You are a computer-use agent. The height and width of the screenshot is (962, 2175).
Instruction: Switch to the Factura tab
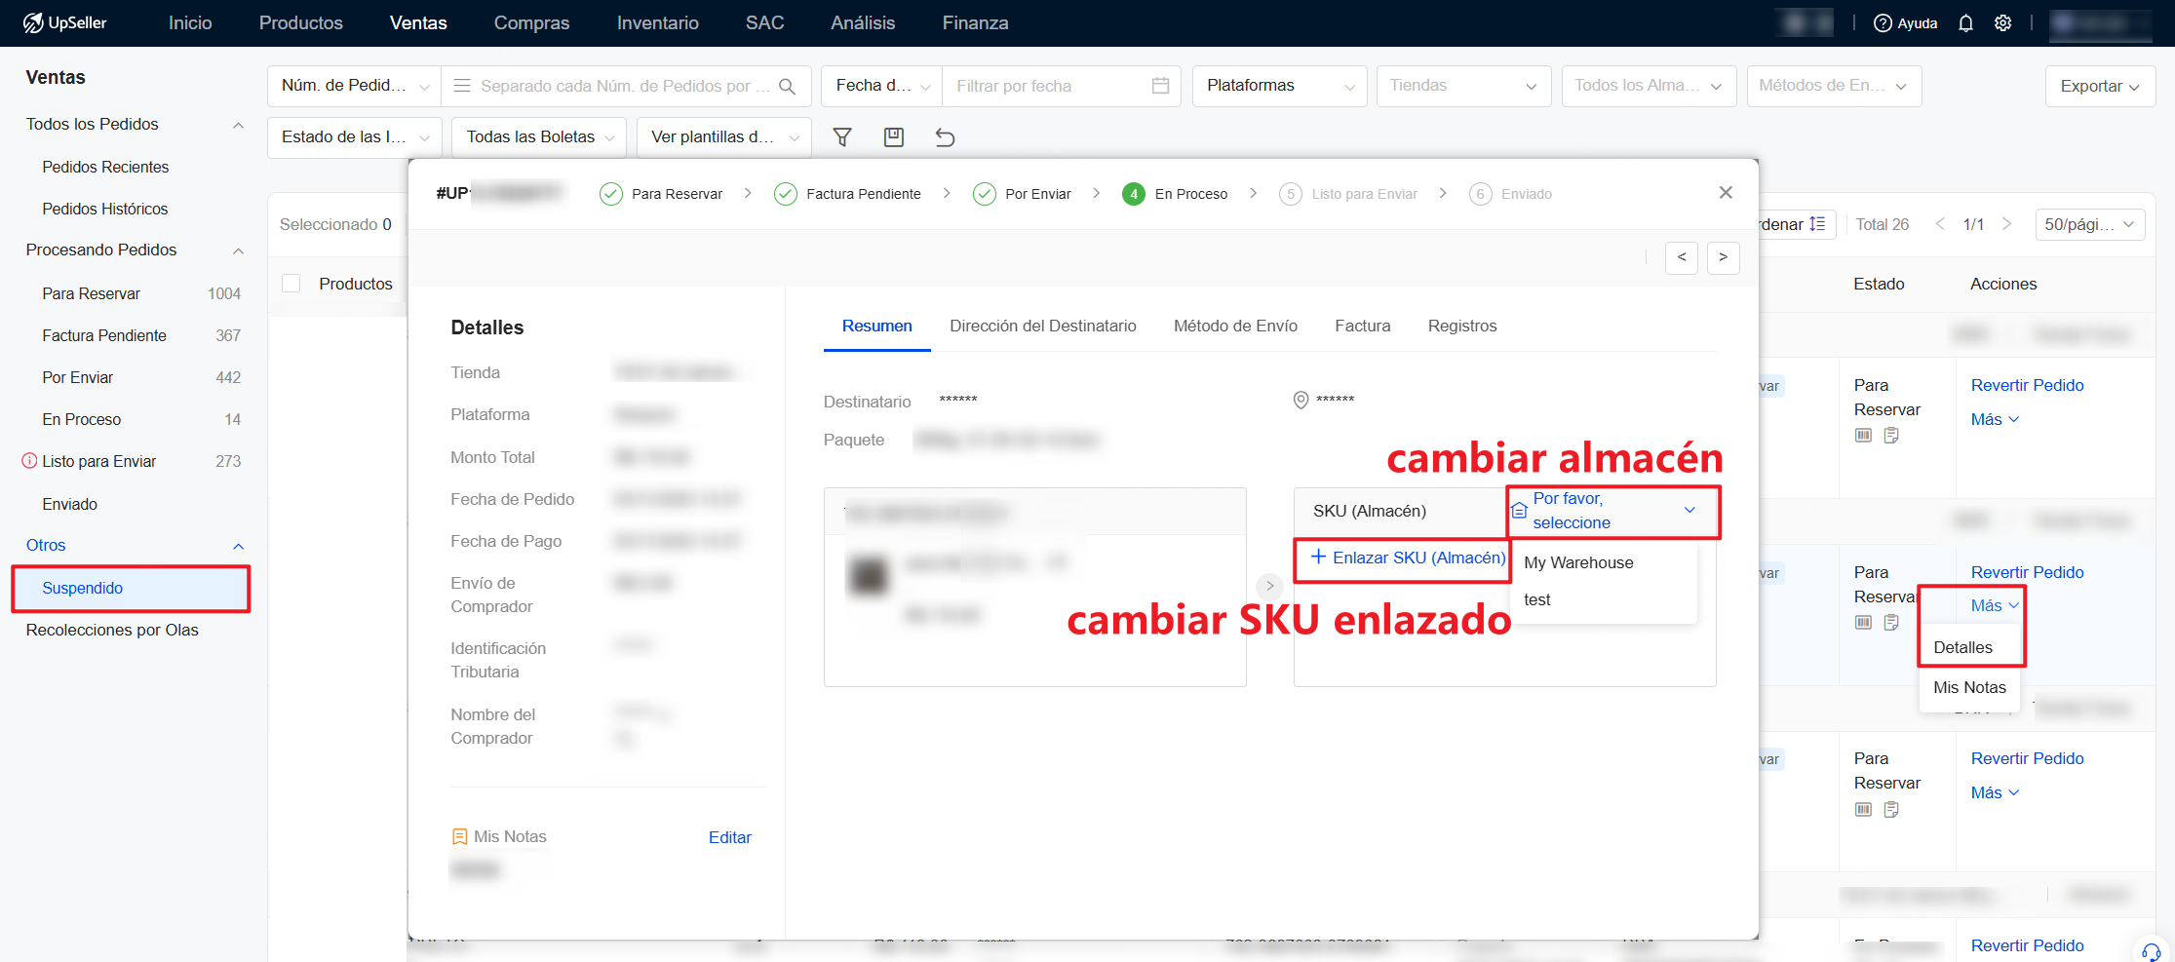(1362, 326)
